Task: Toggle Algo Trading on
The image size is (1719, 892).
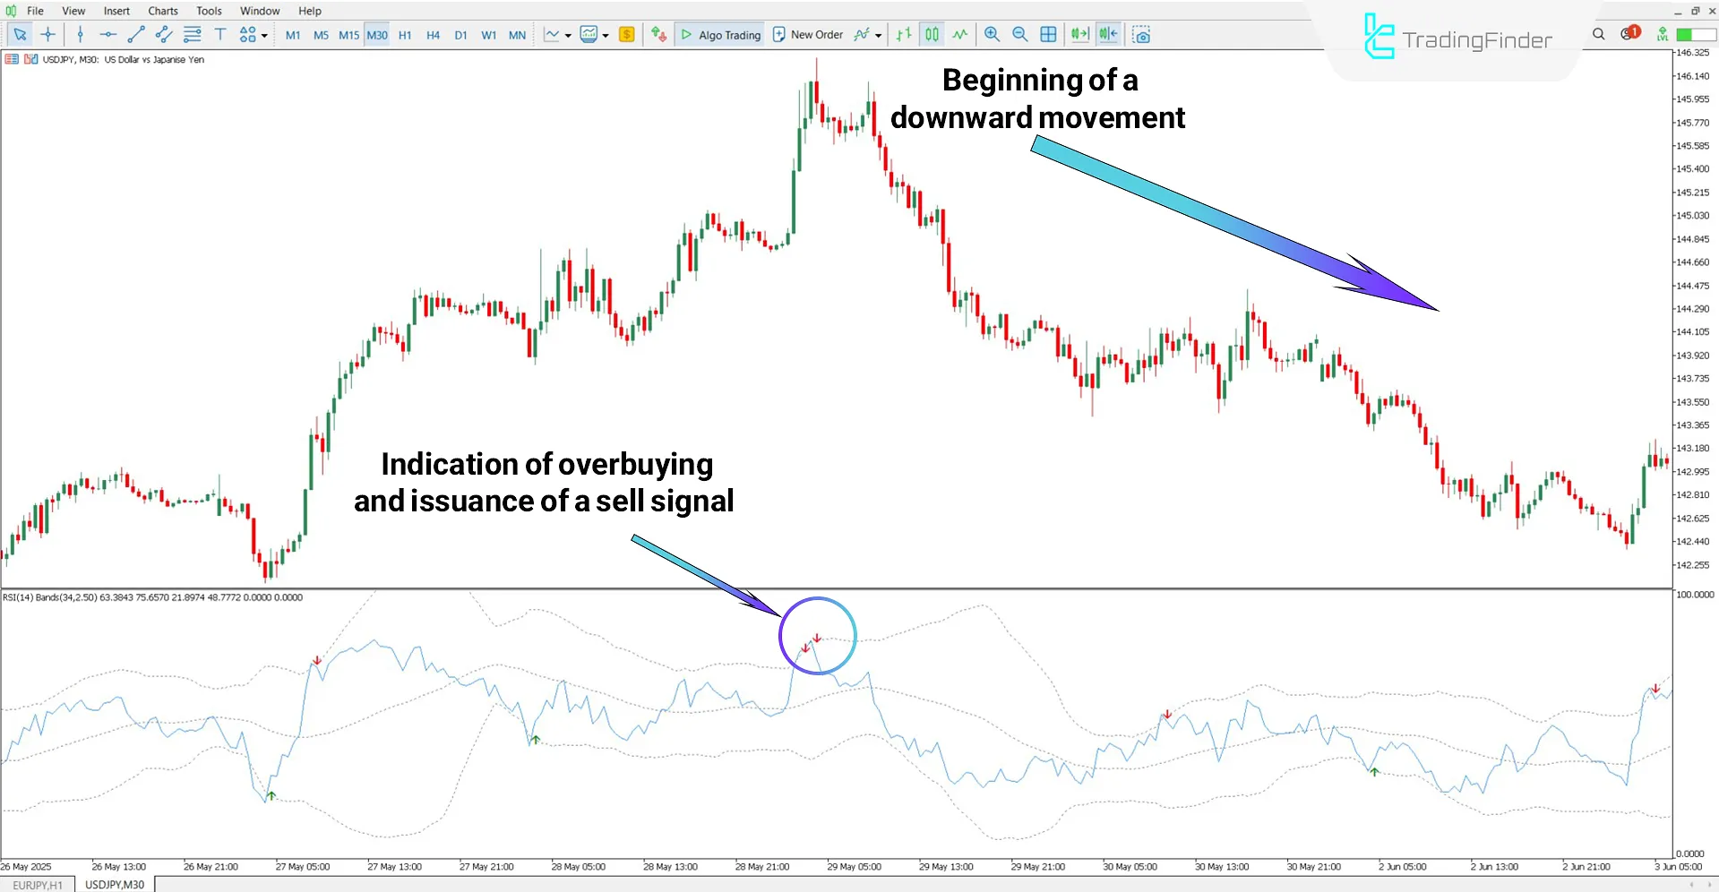Action: pos(719,34)
